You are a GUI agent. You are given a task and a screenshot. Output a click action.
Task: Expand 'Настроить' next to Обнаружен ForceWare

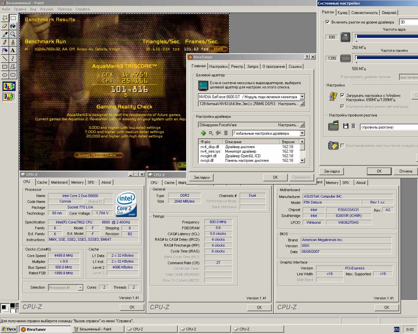tap(302, 125)
